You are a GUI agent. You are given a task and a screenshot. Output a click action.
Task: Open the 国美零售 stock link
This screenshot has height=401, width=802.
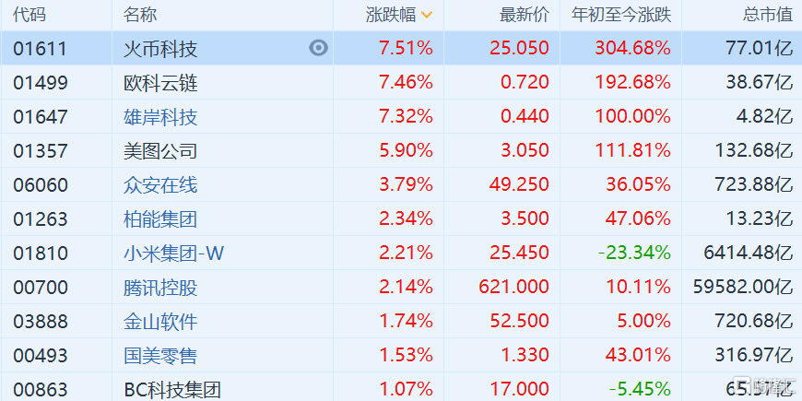point(160,355)
